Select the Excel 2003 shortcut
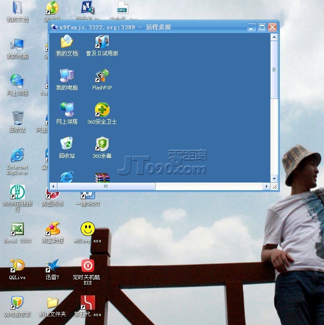This screenshot has height=325, width=324. point(18,232)
